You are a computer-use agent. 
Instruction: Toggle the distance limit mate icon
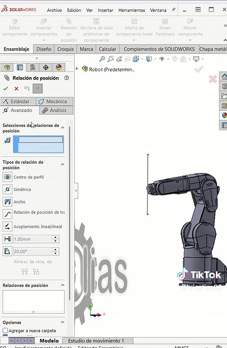7,239
